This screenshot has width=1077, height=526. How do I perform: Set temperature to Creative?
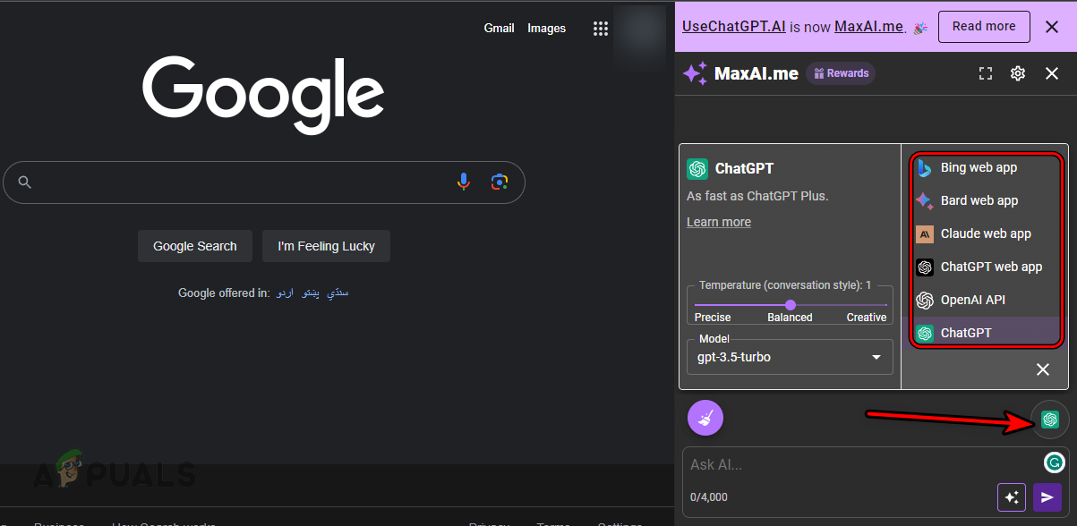click(x=867, y=318)
